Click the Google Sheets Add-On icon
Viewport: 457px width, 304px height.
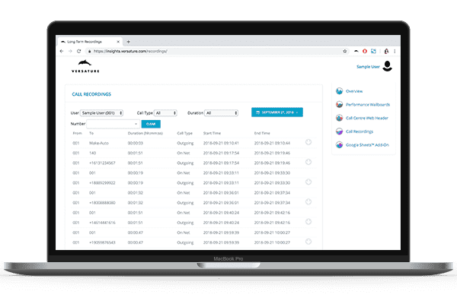[339, 144]
